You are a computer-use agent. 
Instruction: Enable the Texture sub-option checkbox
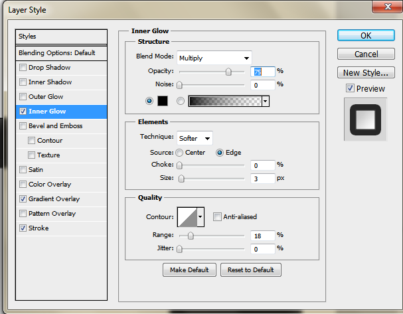coord(31,155)
